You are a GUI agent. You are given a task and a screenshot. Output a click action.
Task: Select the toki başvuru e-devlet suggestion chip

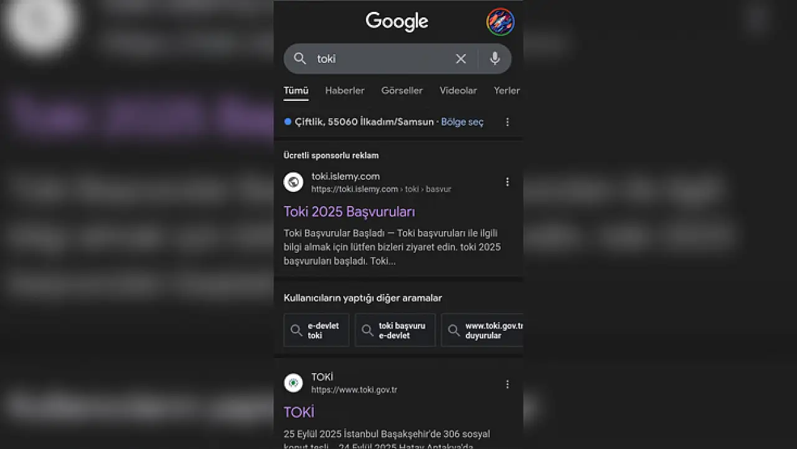pos(395,330)
